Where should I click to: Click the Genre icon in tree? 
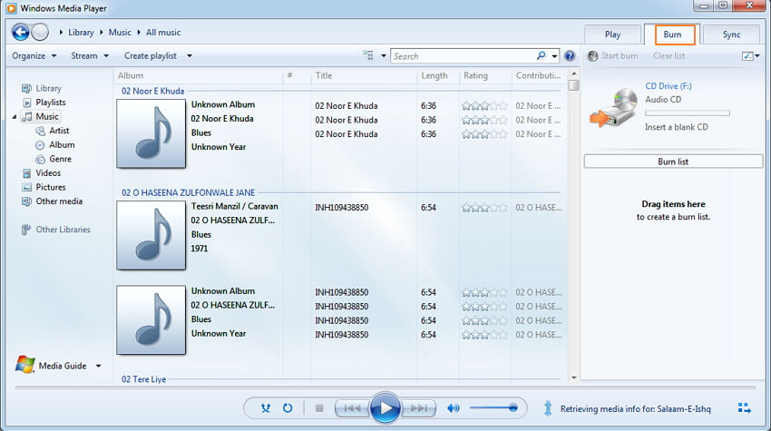point(40,160)
